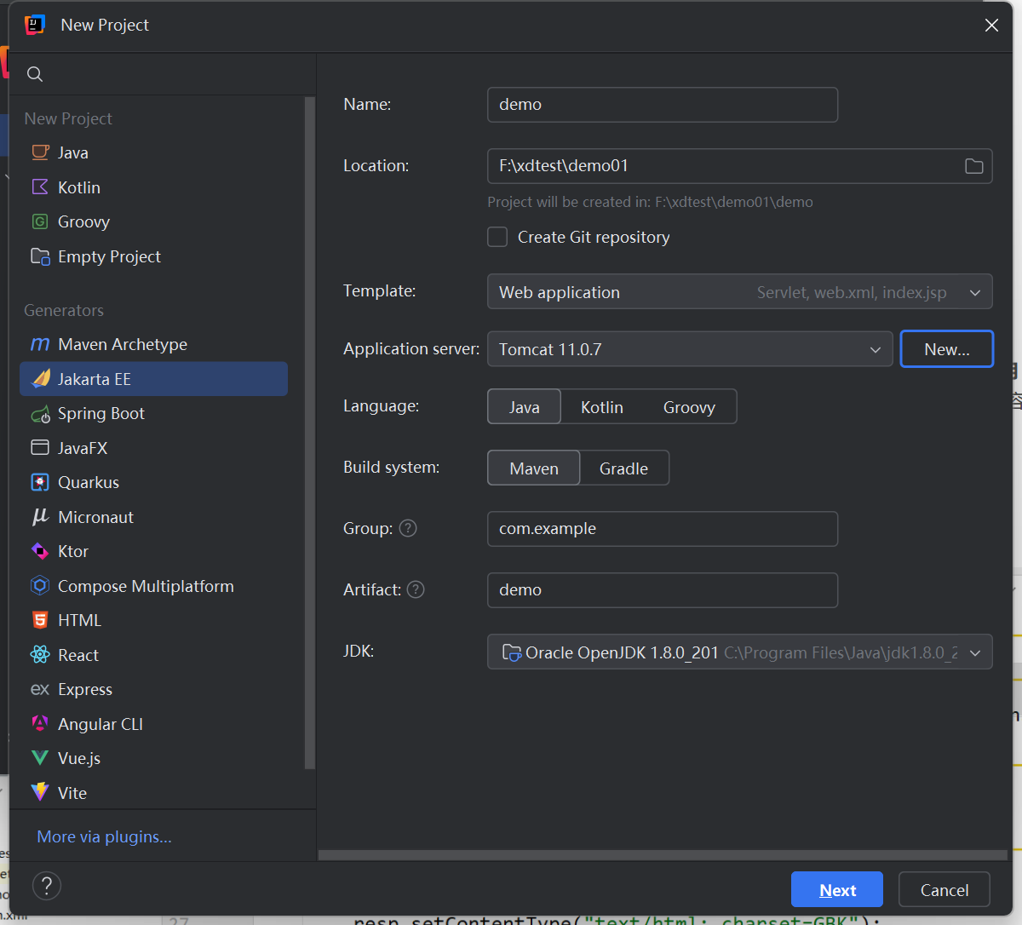Click the Micronaut mu icon
The width and height of the screenshot is (1022, 925).
pyautogui.click(x=40, y=517)
